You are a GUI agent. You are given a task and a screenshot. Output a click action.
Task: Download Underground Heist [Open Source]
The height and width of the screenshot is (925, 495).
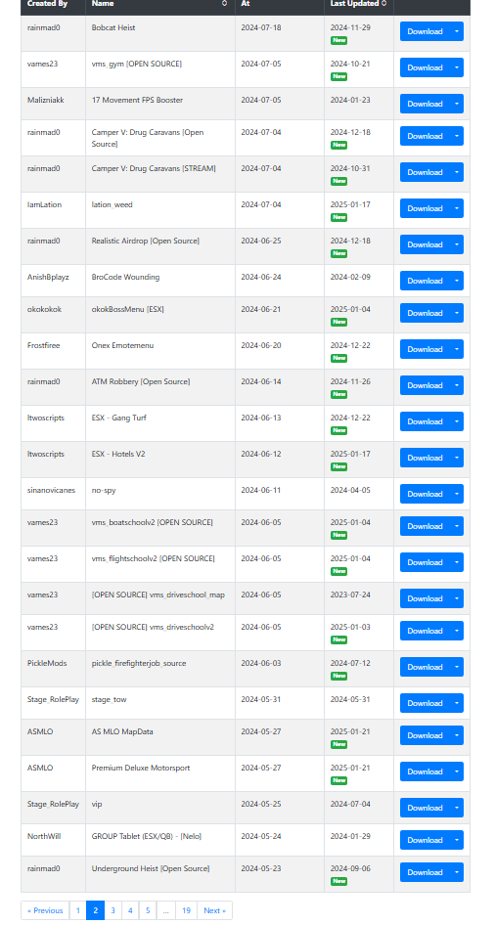425,872
